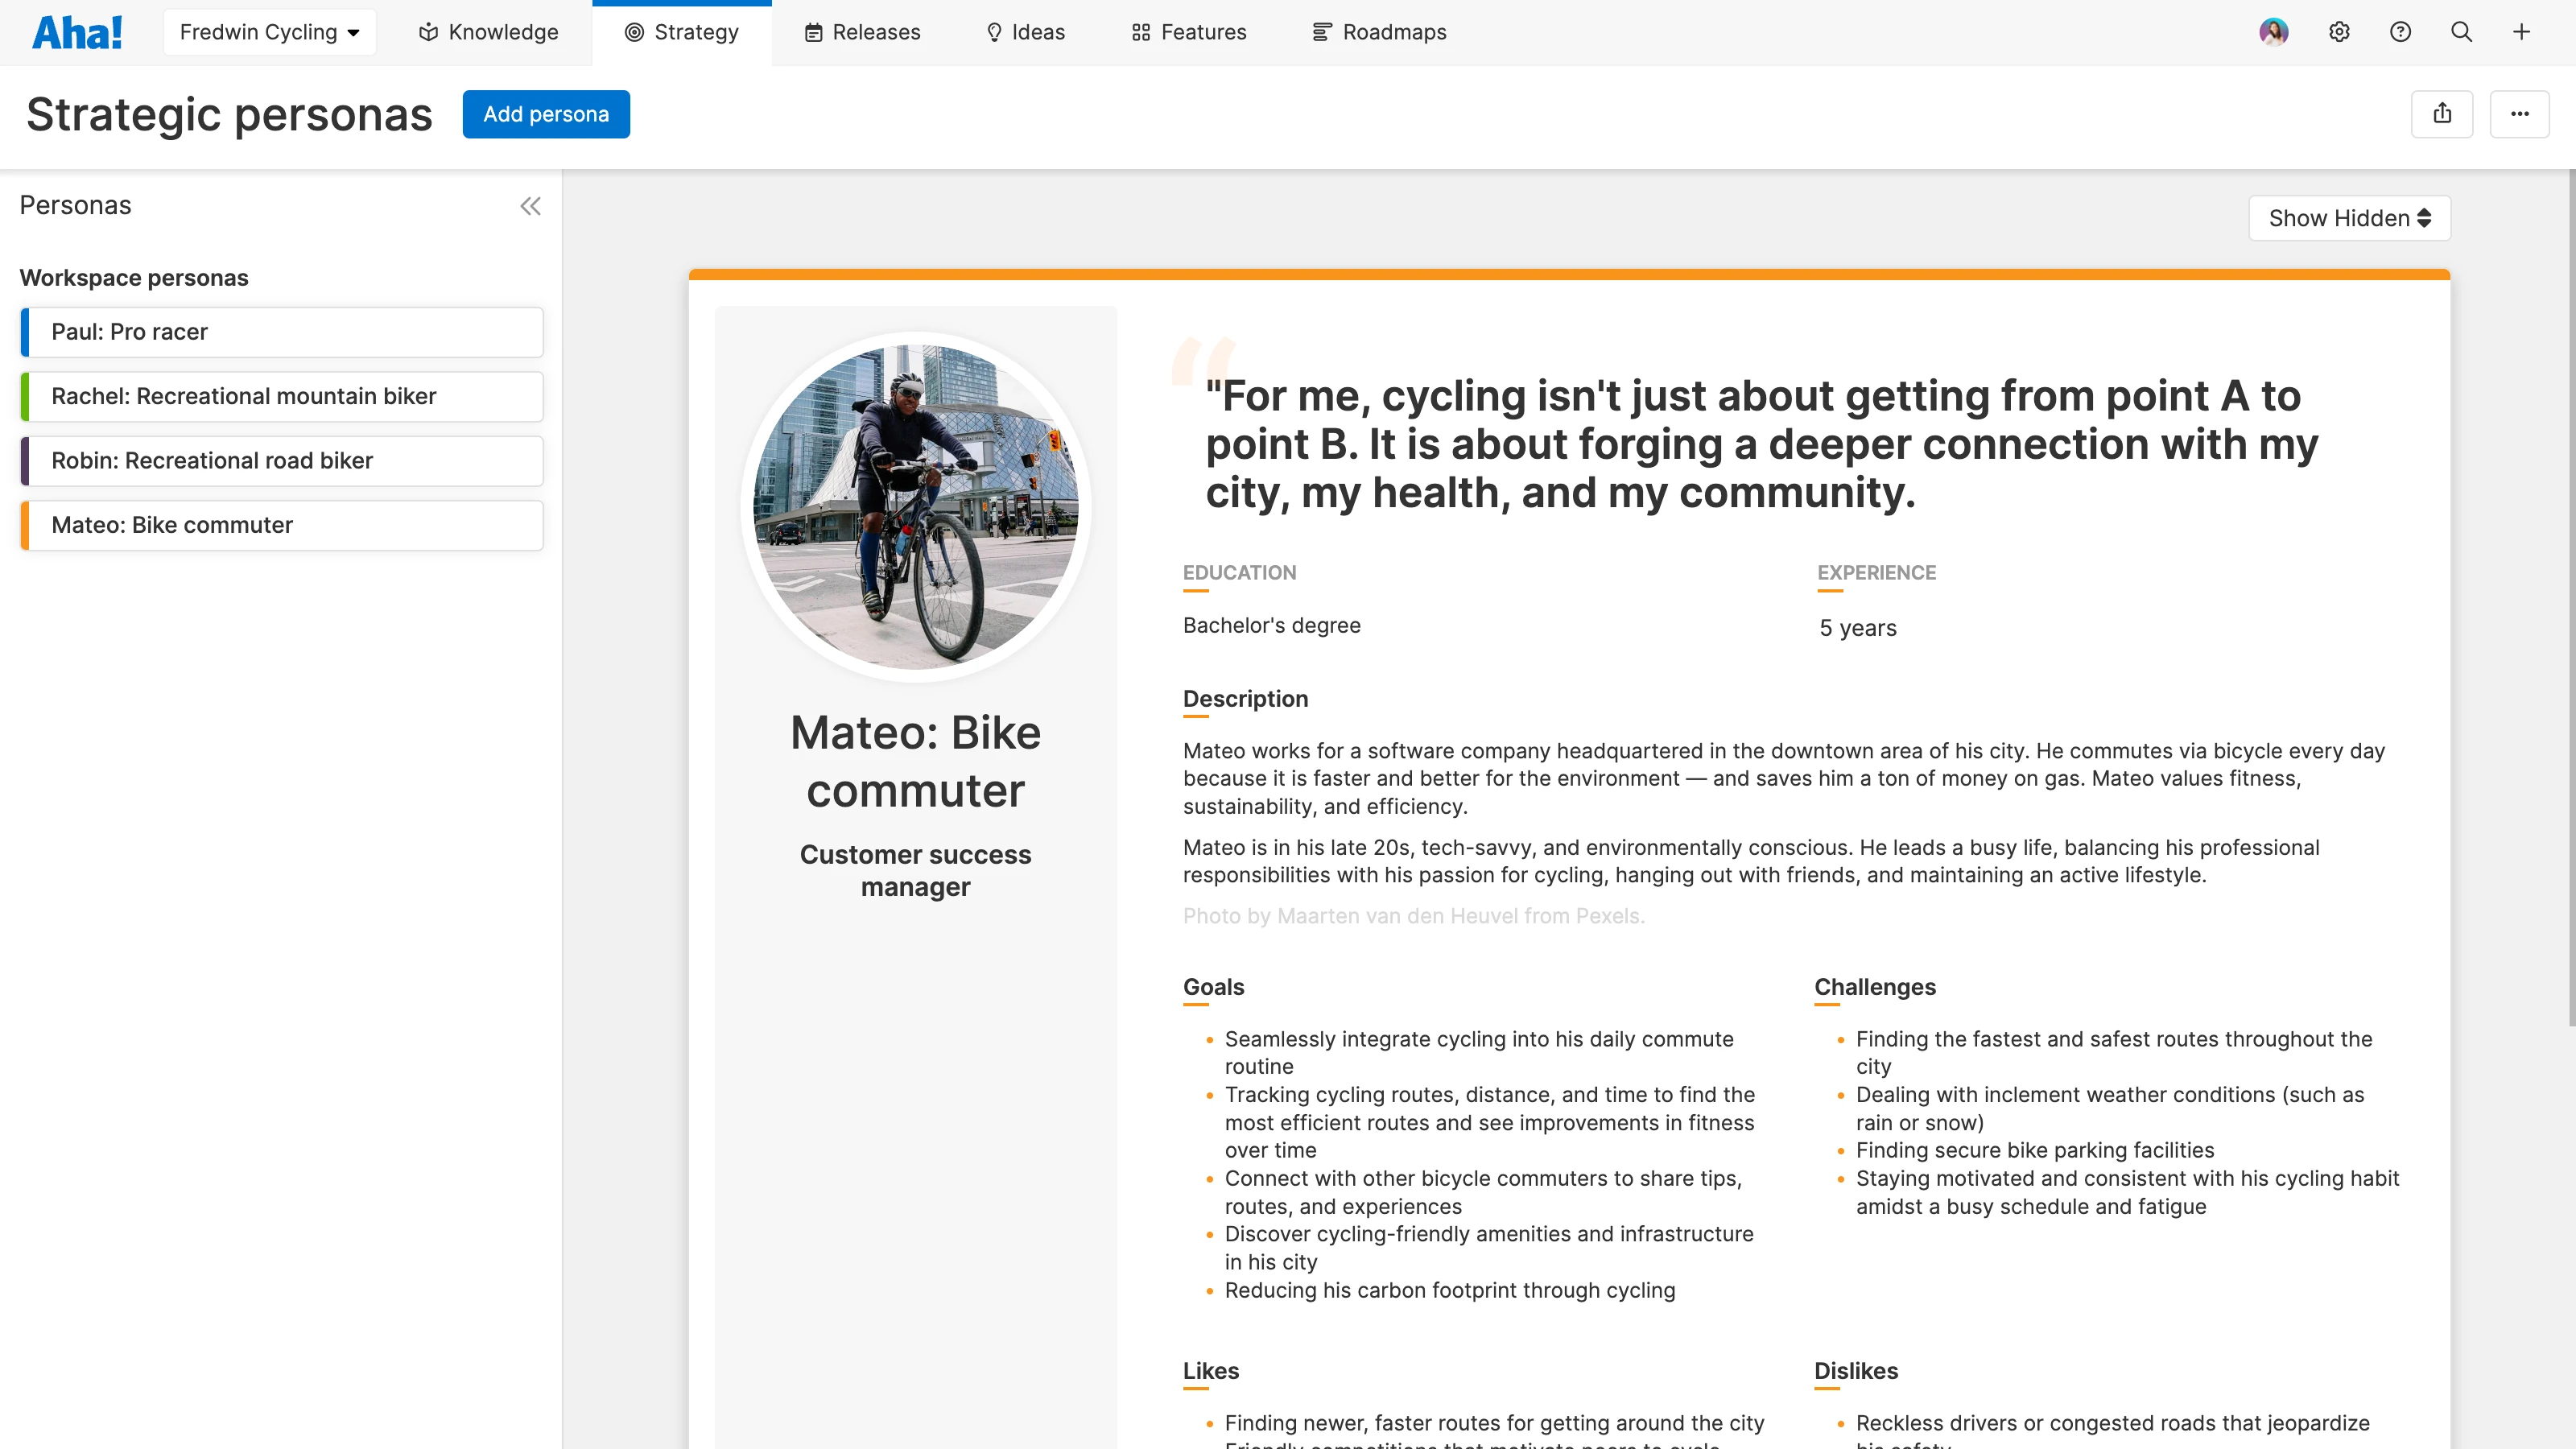Click Mateo's cyclist profile photo
The height and width of the screenshot is (1449, 2576).
click(x=915, y=506)
